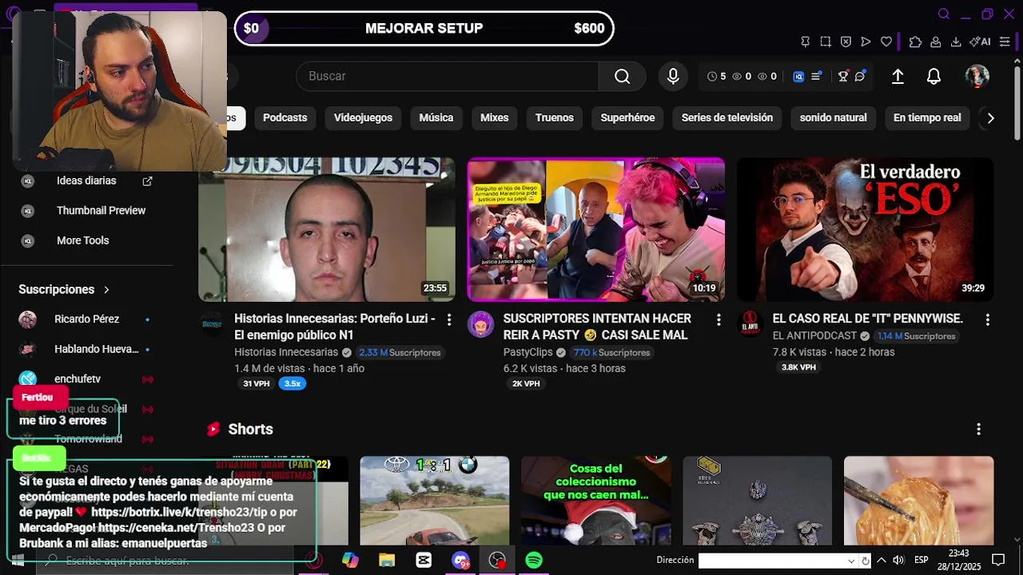This screenshot has height=575, width=1023.
Task: Open the vidIQ trophy icon
Action: [842, 77]
